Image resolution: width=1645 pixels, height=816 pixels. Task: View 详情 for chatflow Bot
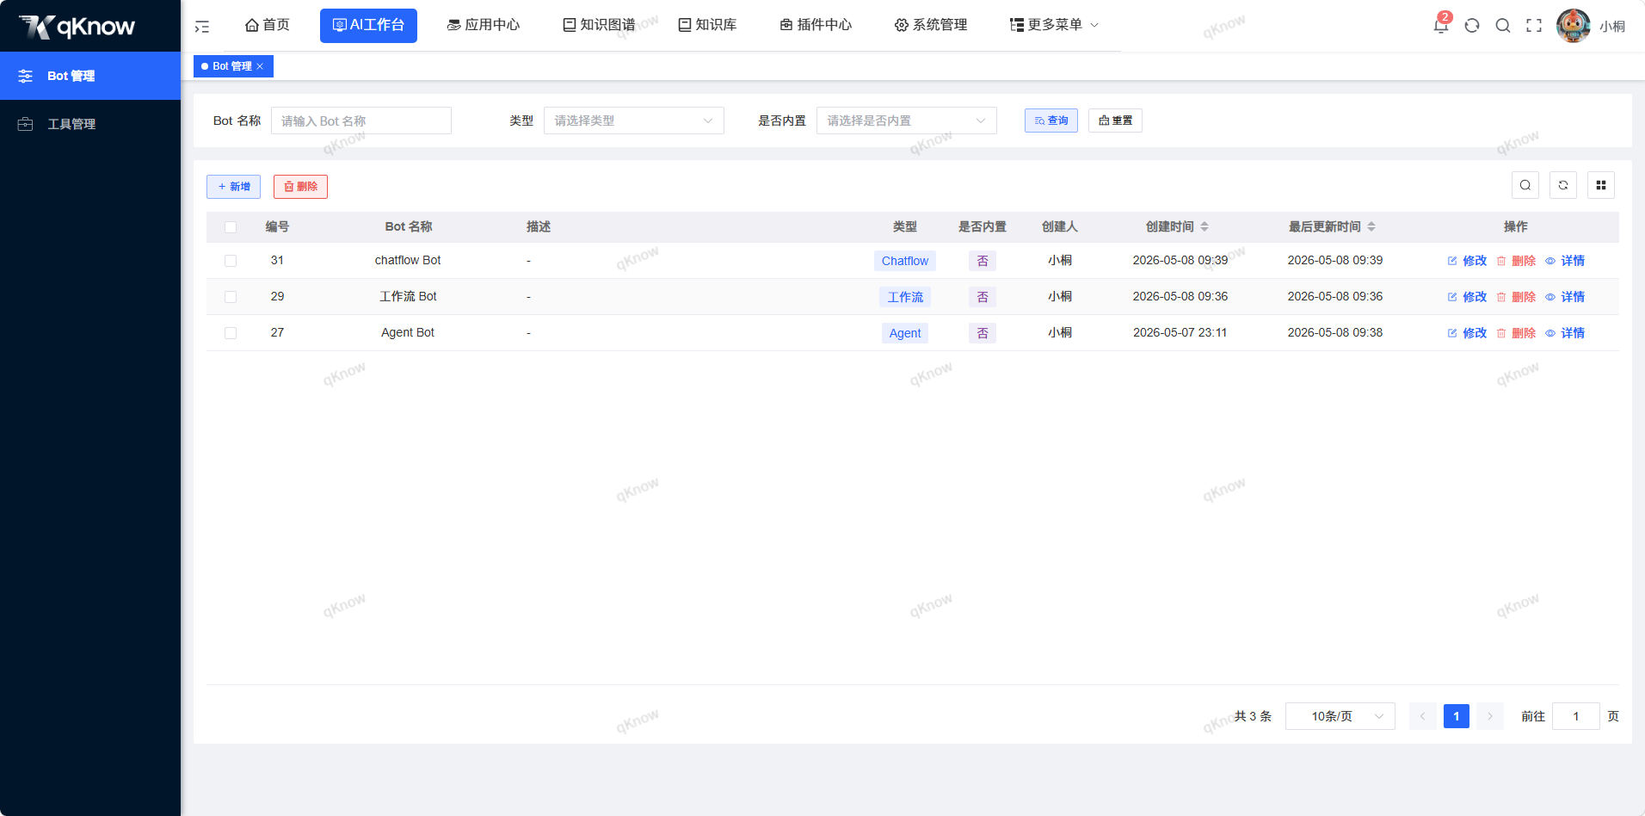(1565, 261)
